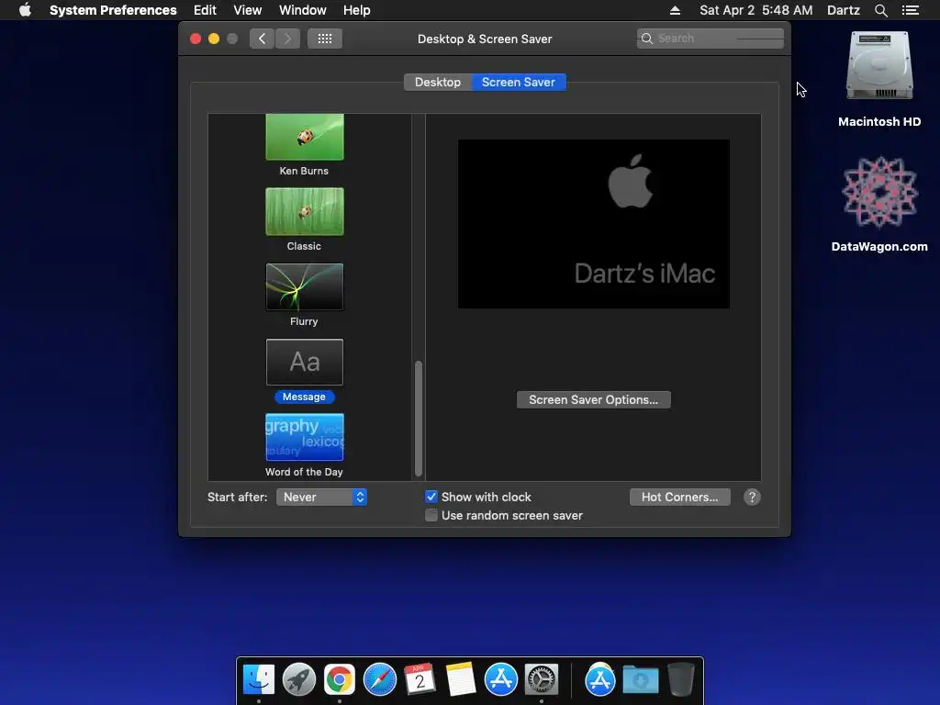The image size is (940, 705).
Task: Open the Help menu
Action: [x=357, y=10]
